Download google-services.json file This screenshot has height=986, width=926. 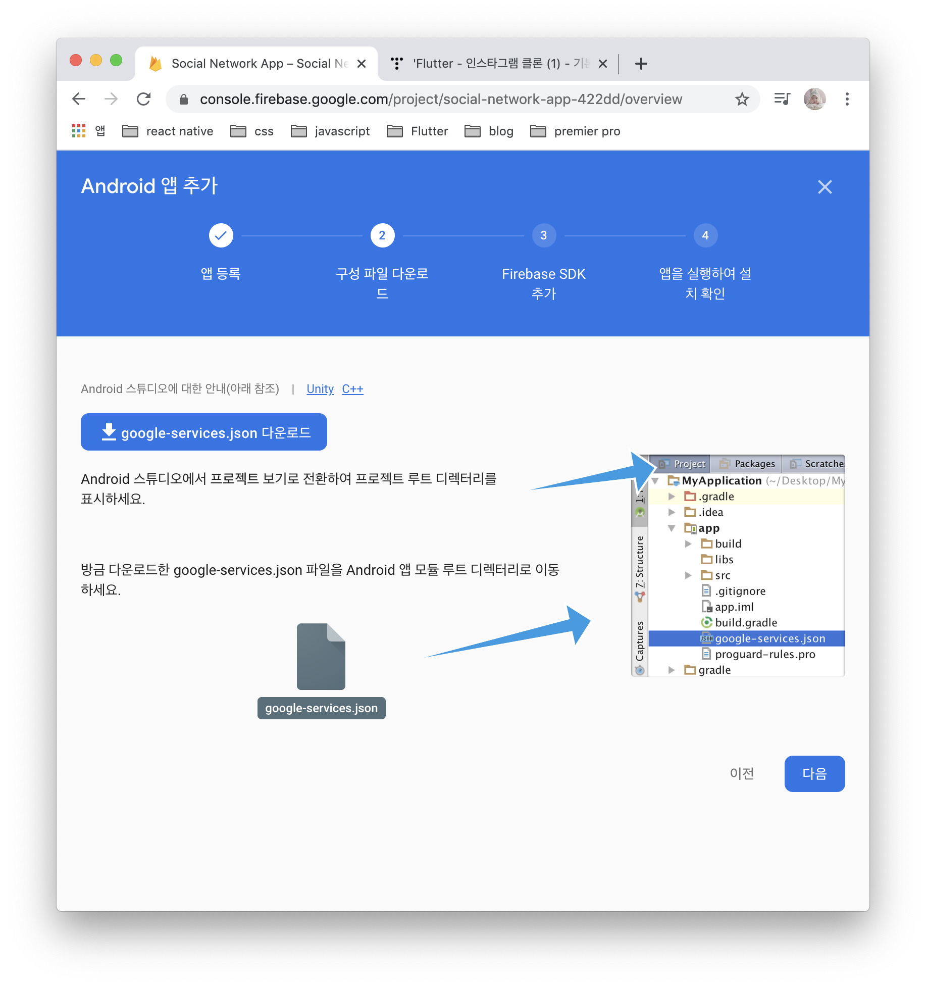coord(204,432)
